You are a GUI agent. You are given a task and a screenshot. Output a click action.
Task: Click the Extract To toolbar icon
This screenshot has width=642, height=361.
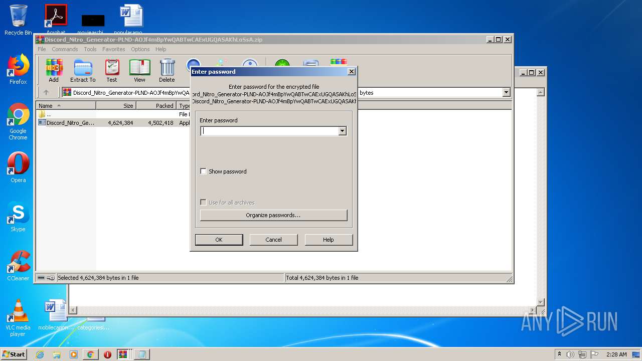click(x=83, y=70)
